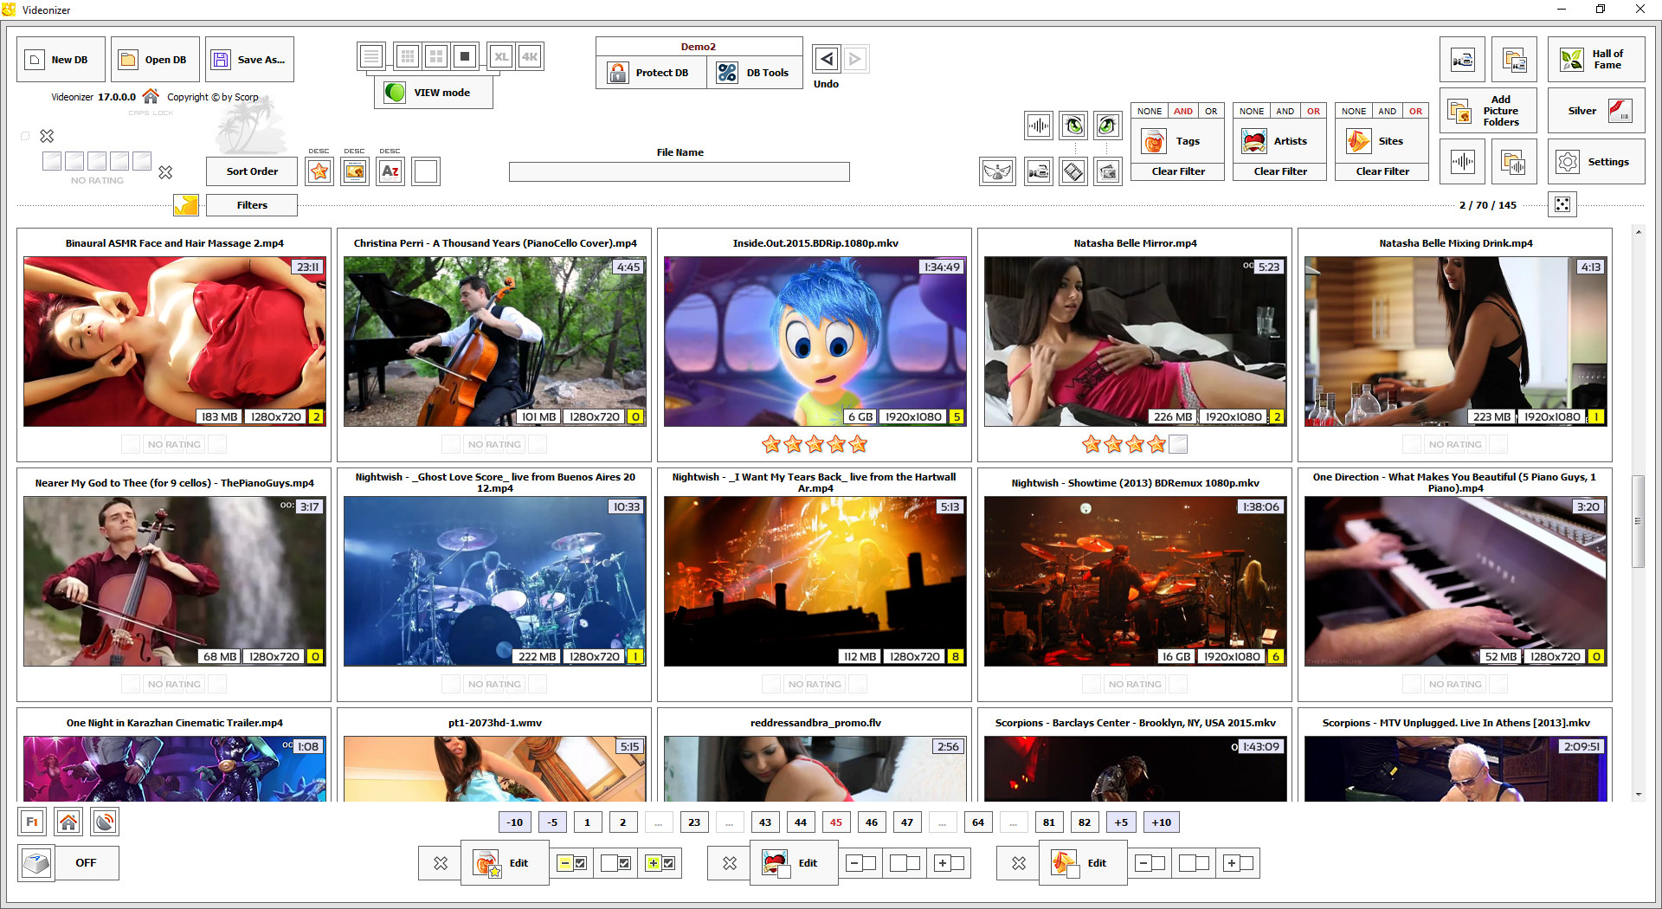1662x909 pixels.
Task: Go to page 64
Action: click(x=978, y=822)
